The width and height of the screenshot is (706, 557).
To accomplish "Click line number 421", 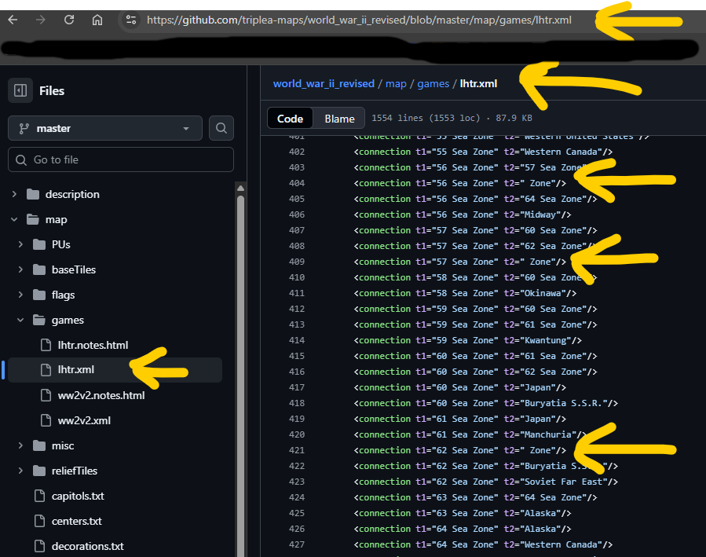I will [297, 450].
